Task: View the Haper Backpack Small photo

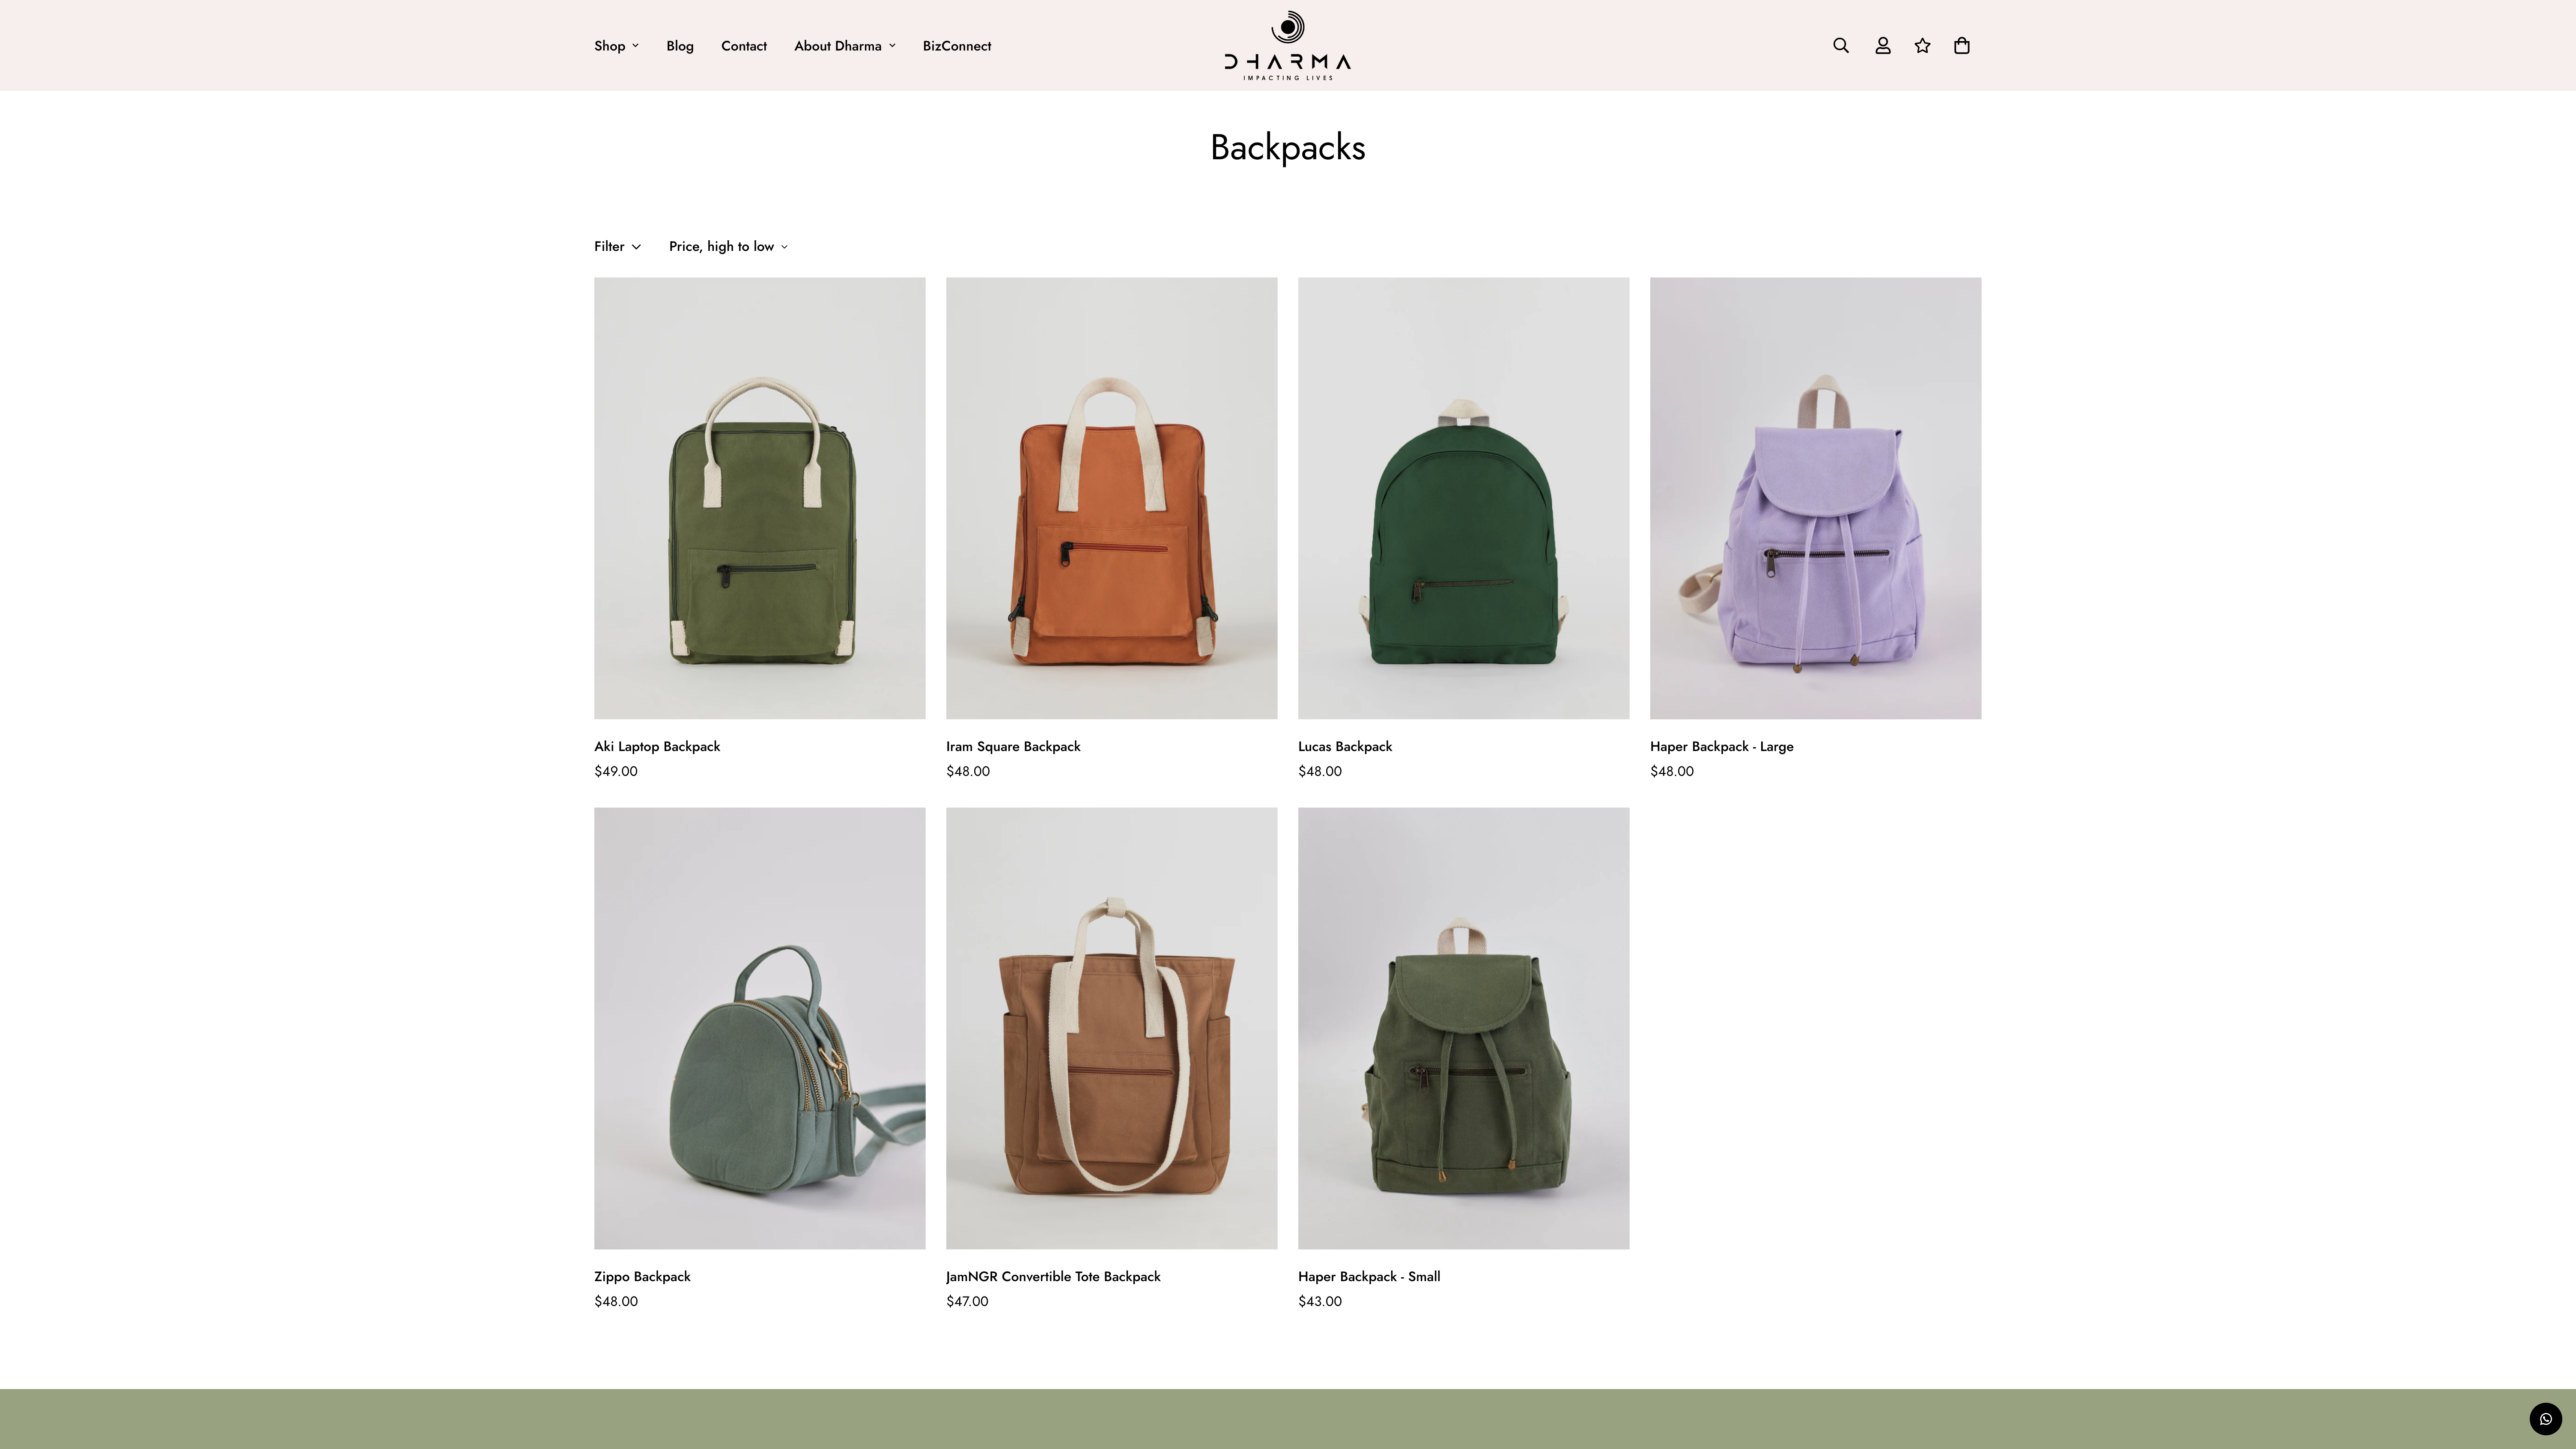Action: click(x=1463, y=1028)
